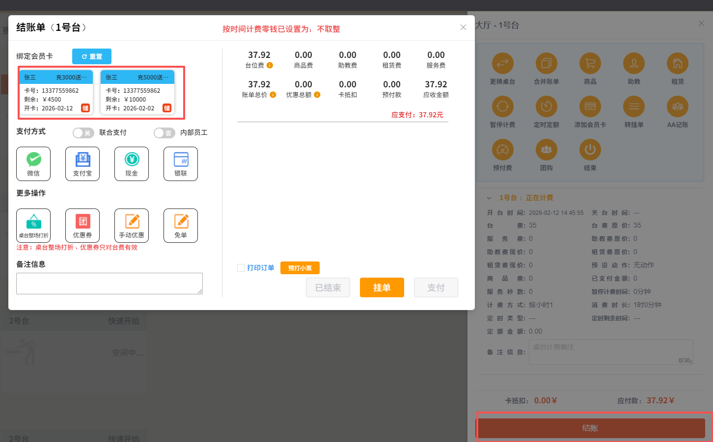The width and height of the screenshot is (713, 442).
Task: Open the coupon (优惠券) option
Action: tap(82, 225)
